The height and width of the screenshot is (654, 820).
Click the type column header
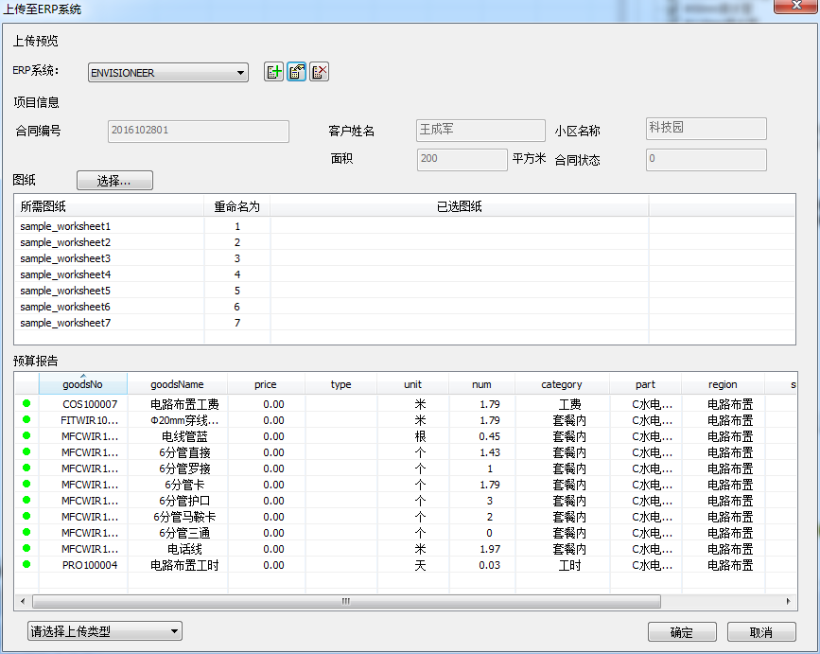(341, 384)
